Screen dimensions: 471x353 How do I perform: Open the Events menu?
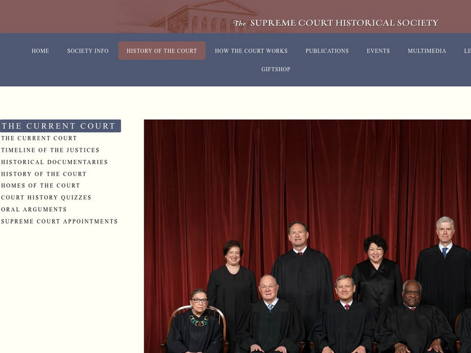click(x=378, y=51)
